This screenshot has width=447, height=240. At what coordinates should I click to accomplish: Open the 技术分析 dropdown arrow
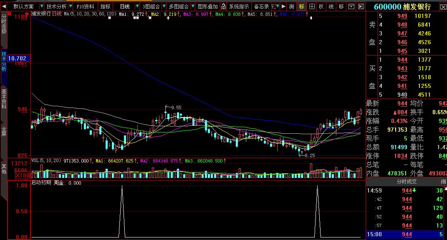pos(70,6)
